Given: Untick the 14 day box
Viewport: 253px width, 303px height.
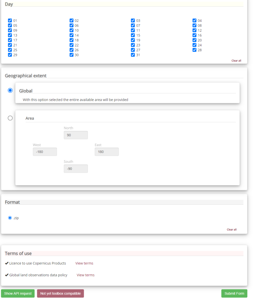Looking at the screenshot, I should [71, 35].
